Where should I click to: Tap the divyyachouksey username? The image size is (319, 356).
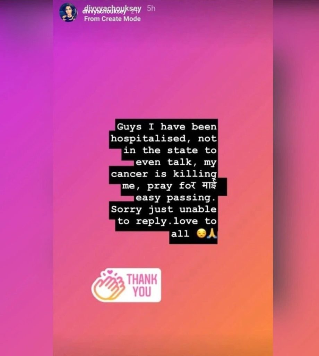coord(113,9)
